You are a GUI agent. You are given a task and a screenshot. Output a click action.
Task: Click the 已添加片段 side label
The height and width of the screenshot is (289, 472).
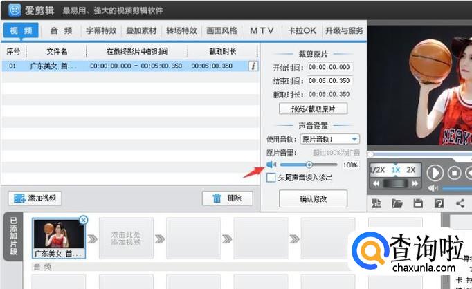(14, 236)
